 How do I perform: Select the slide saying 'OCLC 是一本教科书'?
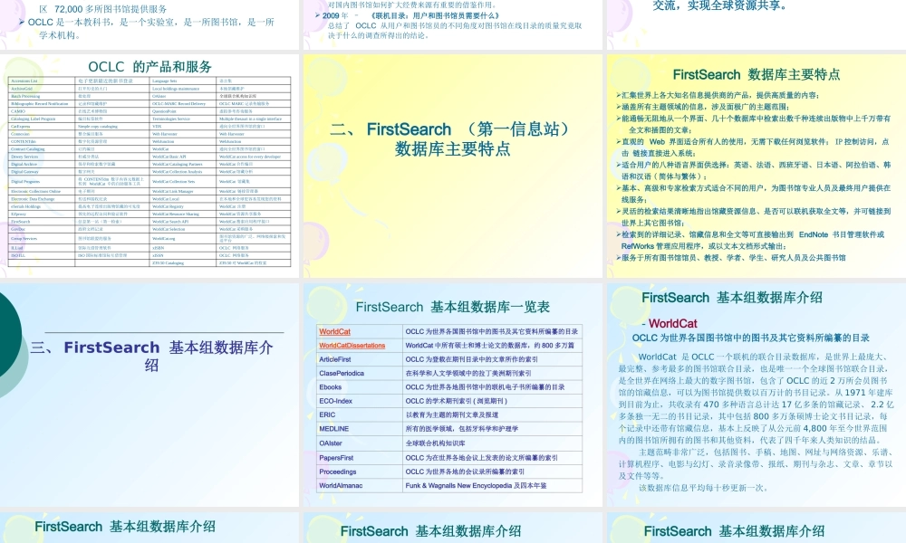point(149,24)
